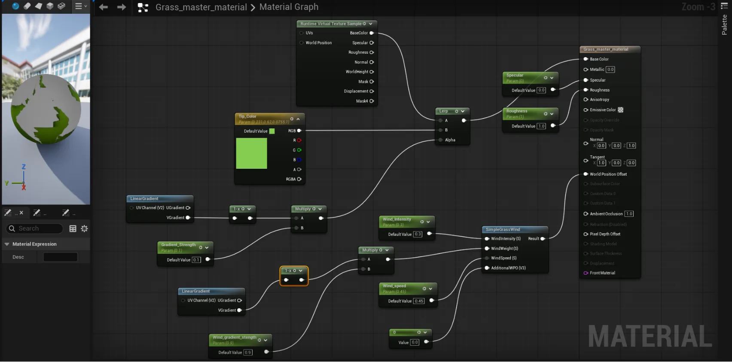
Task: Open details panel settings gear
Action: [x=84, y=228]
